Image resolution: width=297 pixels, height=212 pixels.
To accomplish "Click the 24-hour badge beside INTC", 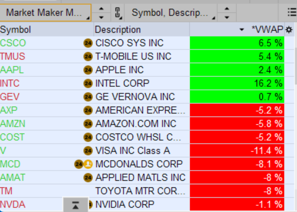I will [87, 84].
